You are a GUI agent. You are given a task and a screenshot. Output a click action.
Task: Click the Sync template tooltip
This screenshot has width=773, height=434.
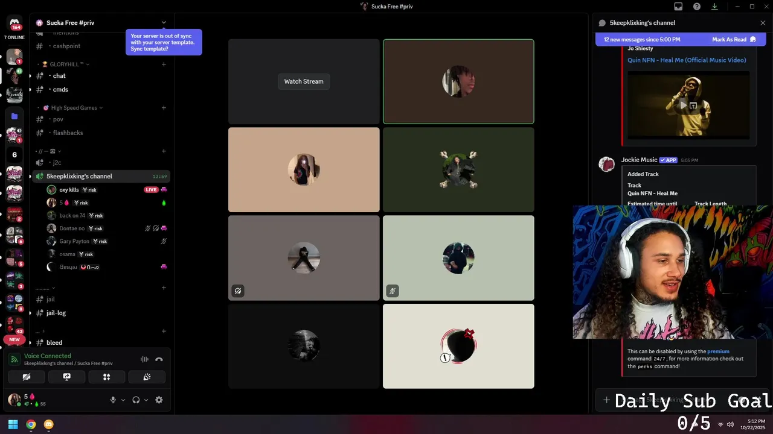pyautogui.click(x=164, y=42)
